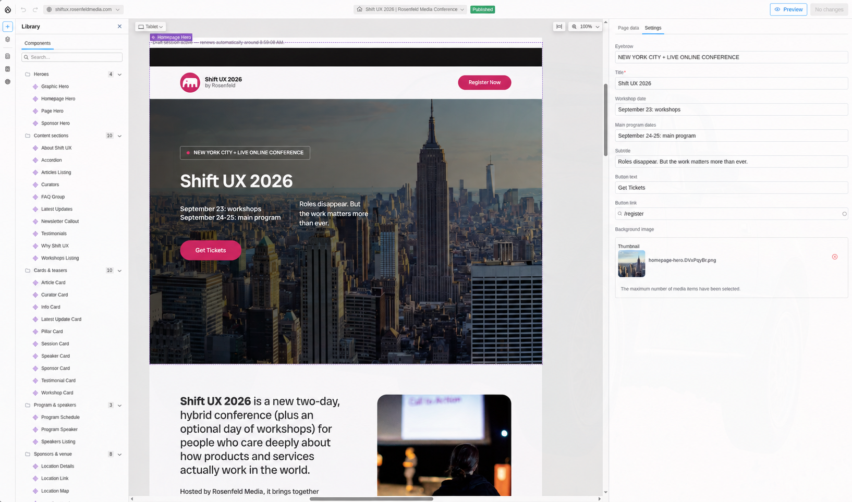Open the add component plus icon in sidebar
This screenshot has width=852, height=502.
coord(8,27)
